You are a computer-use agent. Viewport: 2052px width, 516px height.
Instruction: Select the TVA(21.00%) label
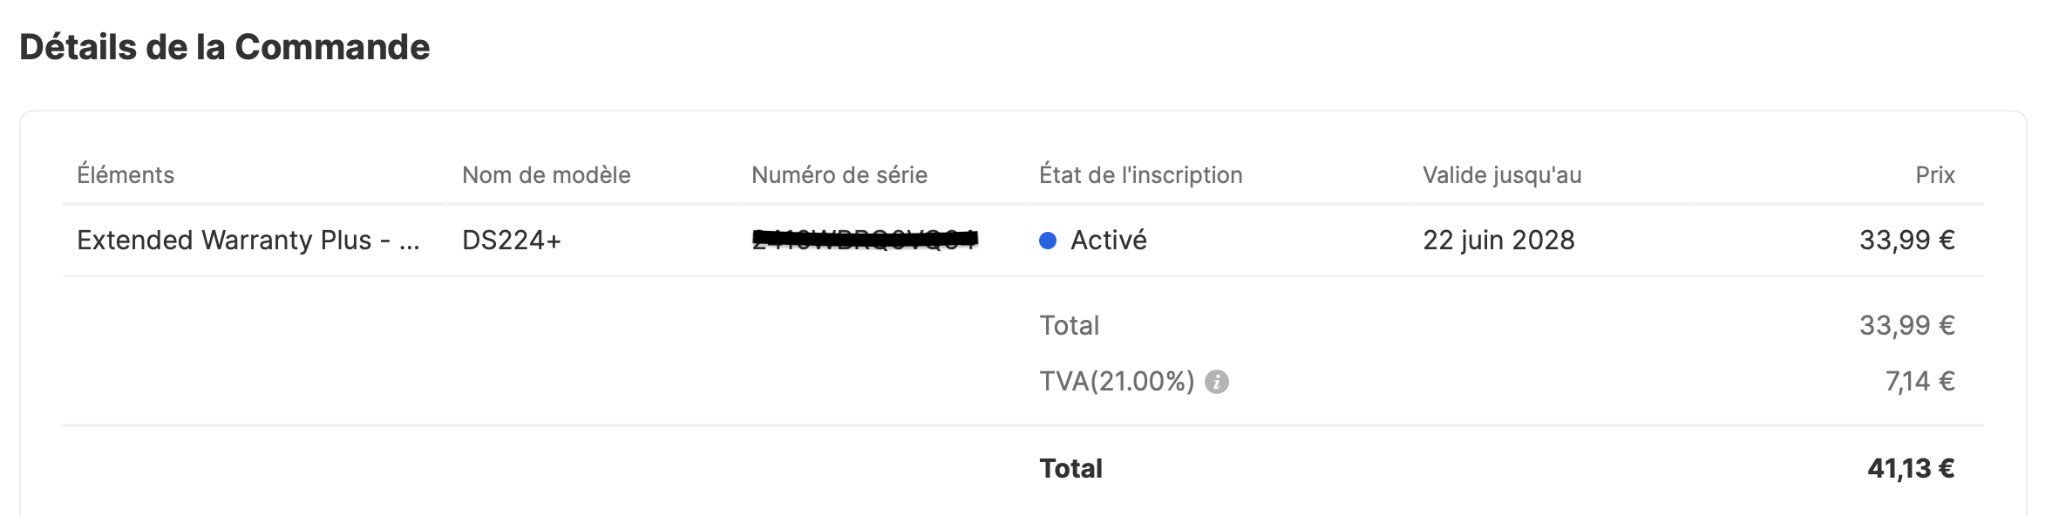pyautogui.click(x=1117, y=381)
